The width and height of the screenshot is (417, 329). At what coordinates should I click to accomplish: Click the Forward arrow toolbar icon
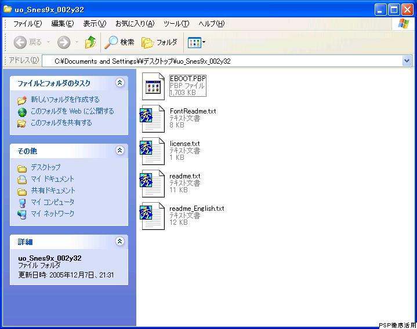[64, 42]
